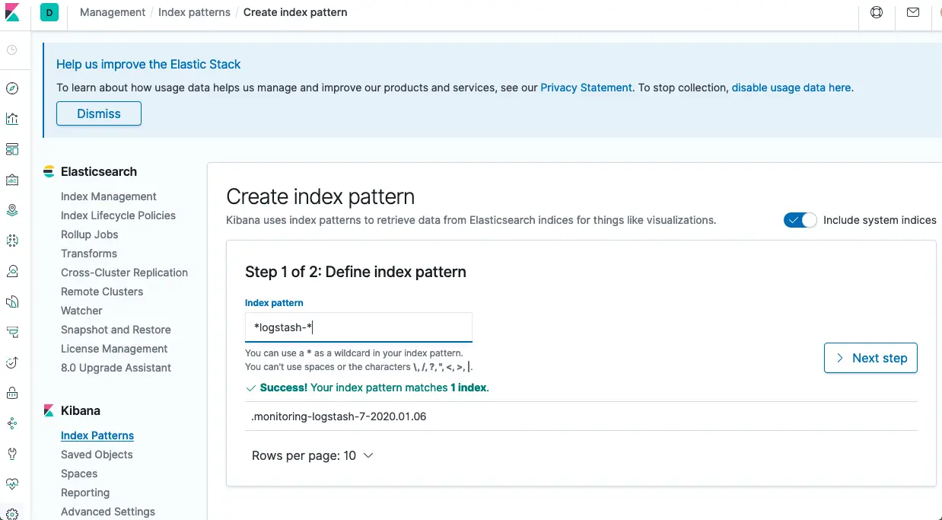The width and height of the screenshot is (942, 520).
Task: Click the Management gear icon
Action: point(12,514)
